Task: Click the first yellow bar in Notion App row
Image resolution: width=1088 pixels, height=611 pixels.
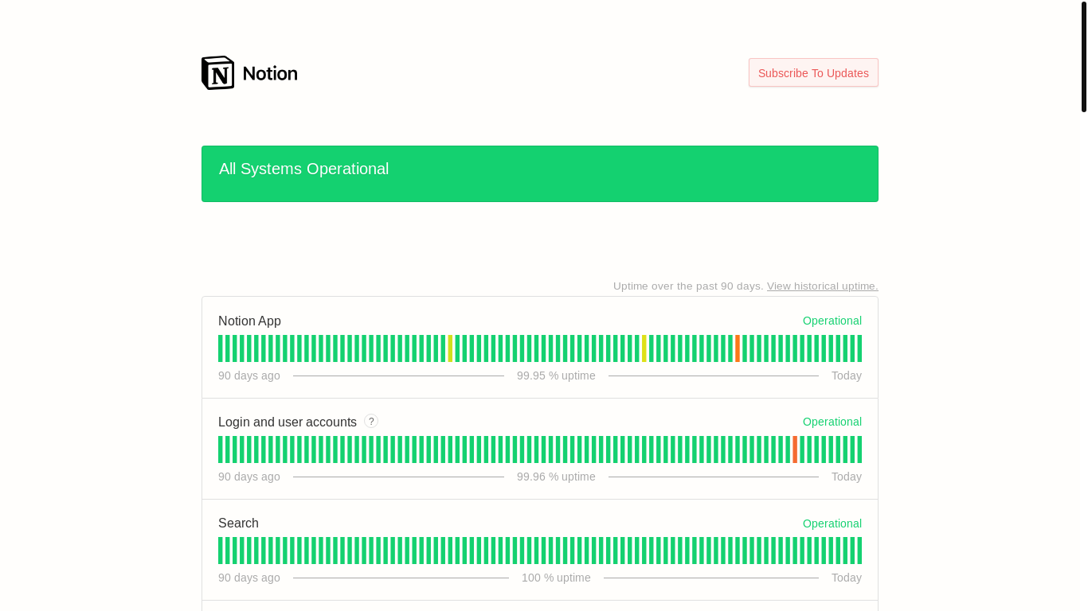Action: [x=450, y=348]
